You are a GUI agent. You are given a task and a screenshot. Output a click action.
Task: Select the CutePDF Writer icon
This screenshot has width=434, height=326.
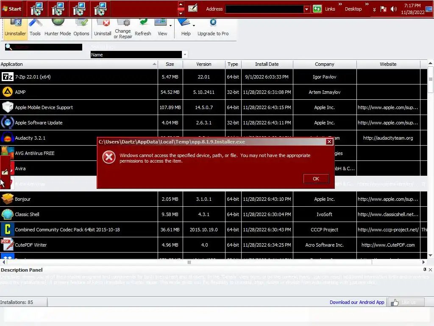click(8, 245)
